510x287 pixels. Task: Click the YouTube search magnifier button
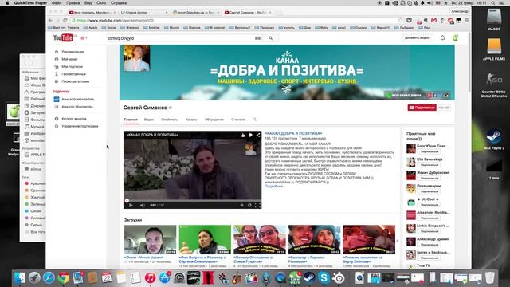click(x=271, y=38)
